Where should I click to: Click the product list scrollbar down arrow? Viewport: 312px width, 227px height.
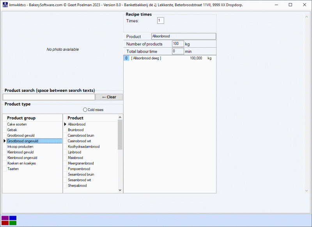(x=119, y=190)
